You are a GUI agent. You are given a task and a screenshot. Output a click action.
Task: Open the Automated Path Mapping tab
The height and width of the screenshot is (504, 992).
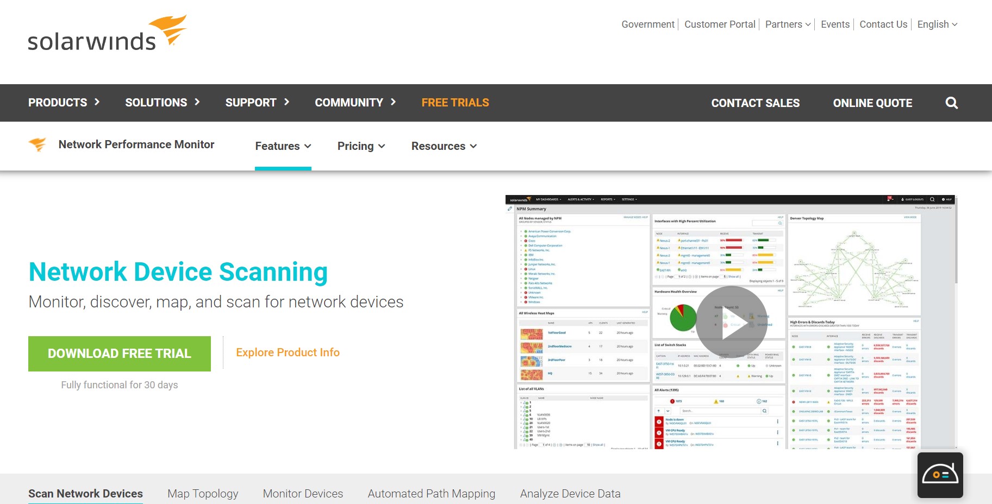pyautogui.click(x=432, y=494)
